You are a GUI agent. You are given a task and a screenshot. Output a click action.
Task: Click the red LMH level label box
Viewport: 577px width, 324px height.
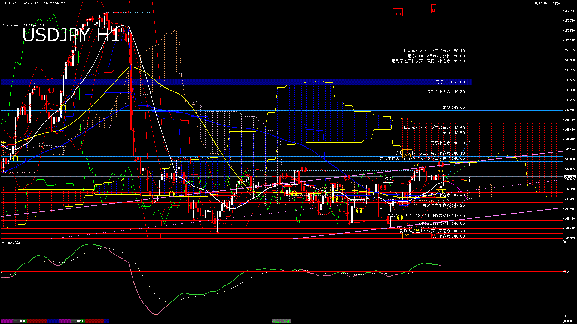(x=398, y=13)
